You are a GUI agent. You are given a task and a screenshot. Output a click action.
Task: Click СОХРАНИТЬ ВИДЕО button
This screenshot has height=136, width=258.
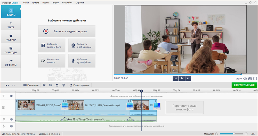[244, 85]
